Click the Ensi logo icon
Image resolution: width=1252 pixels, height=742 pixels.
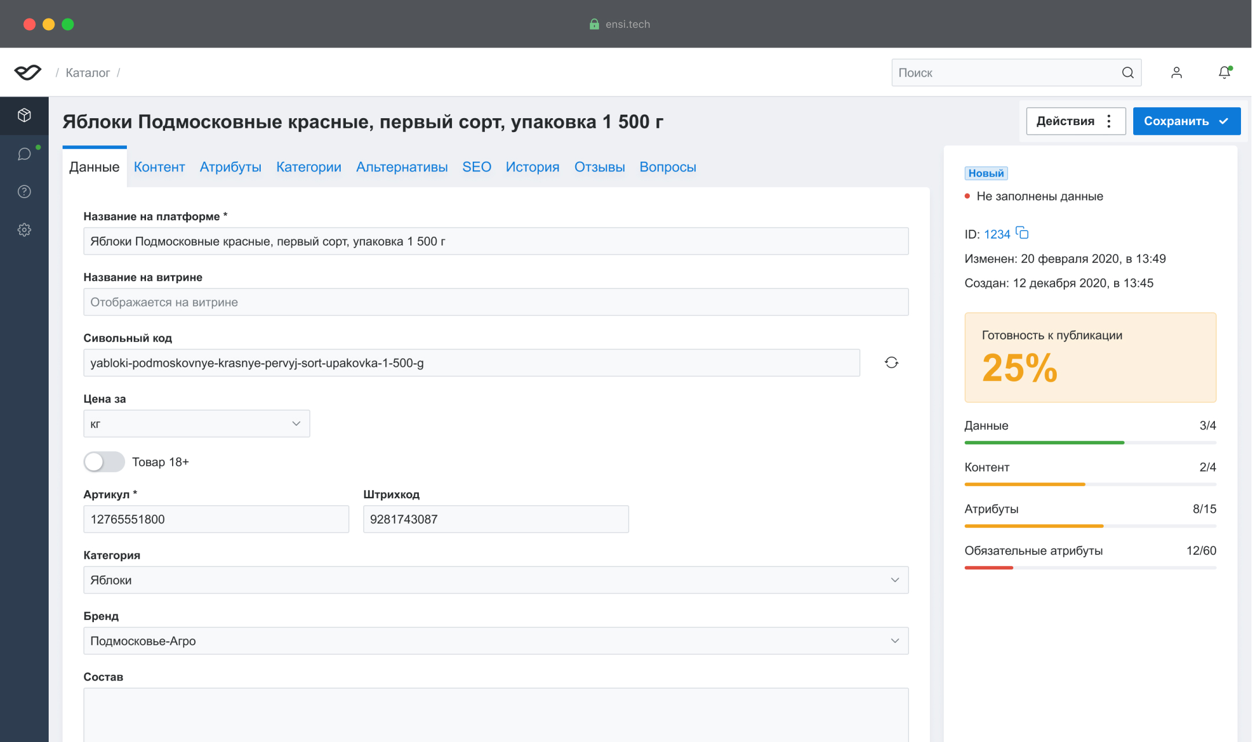pyautogui.click(x=27, y=72)
